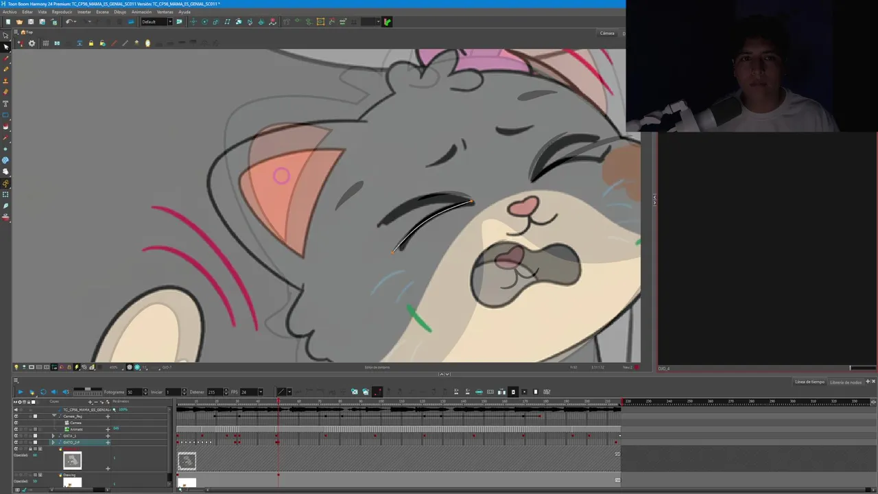Click the Undo arrow icon
The image size is (878, 494).
69,22
